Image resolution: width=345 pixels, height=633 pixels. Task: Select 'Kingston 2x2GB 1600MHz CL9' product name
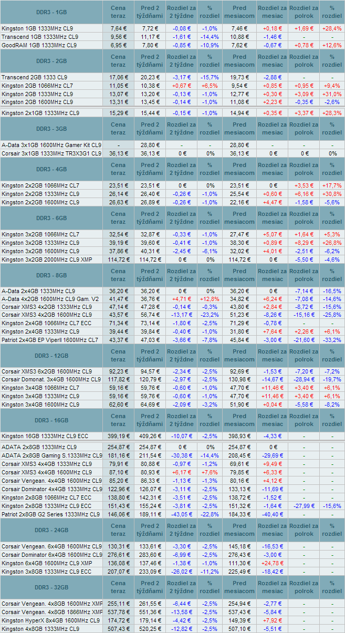[40, 202]
